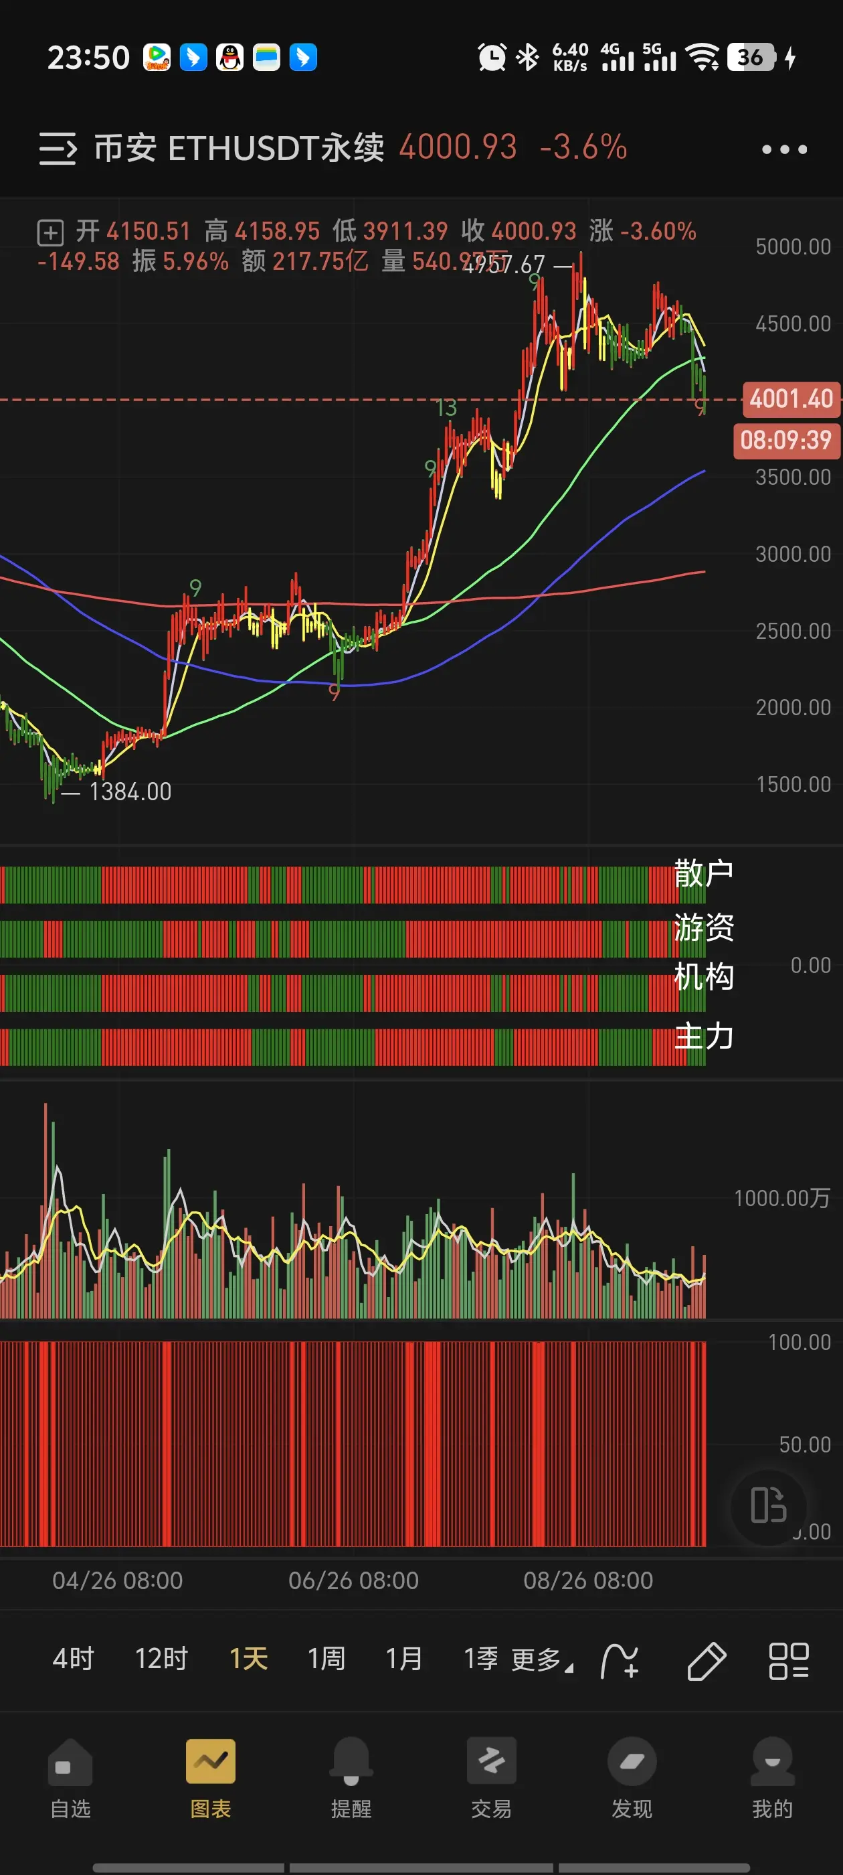Tap the current price tag 4001.40
This screenshot has width=843, height=1875.
791,399
